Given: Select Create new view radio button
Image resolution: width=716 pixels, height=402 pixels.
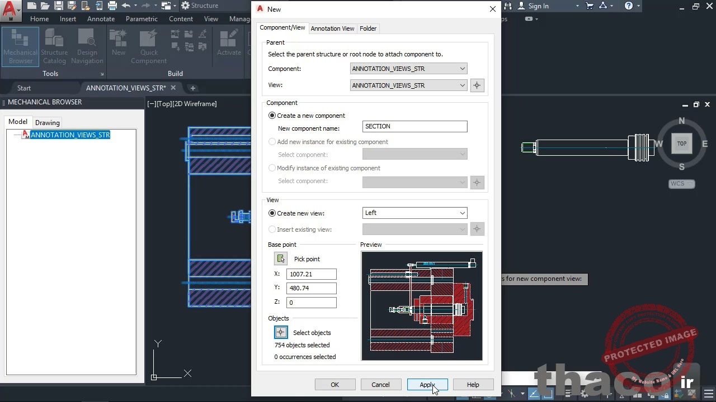Looking at the screenshot, I should click(272, 213).
